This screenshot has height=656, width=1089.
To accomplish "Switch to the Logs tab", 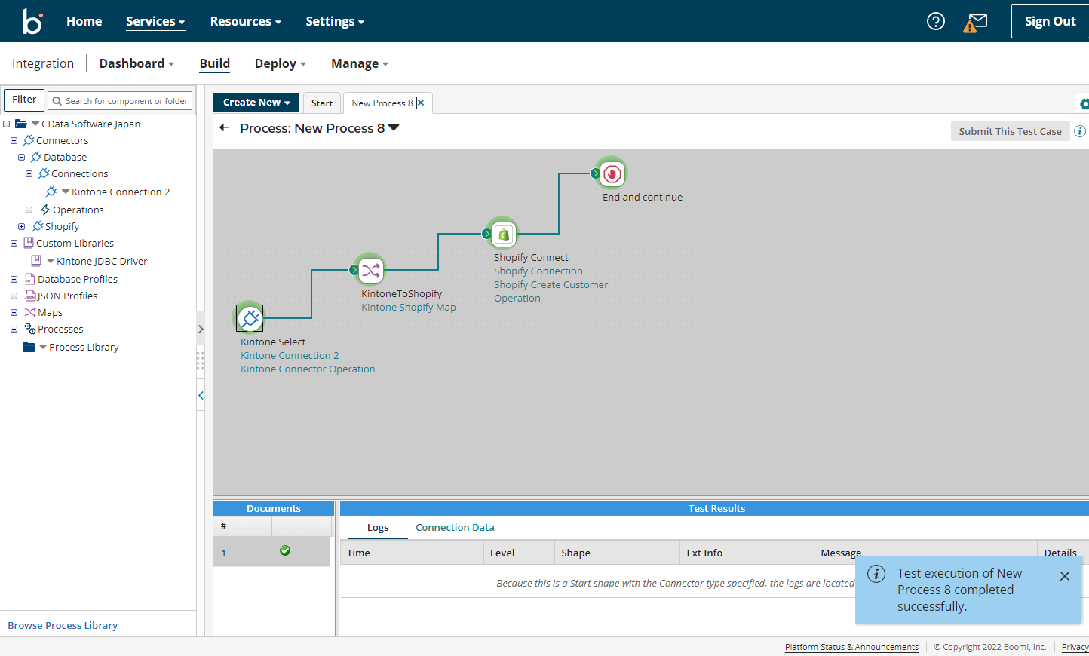I will (378, 527).
